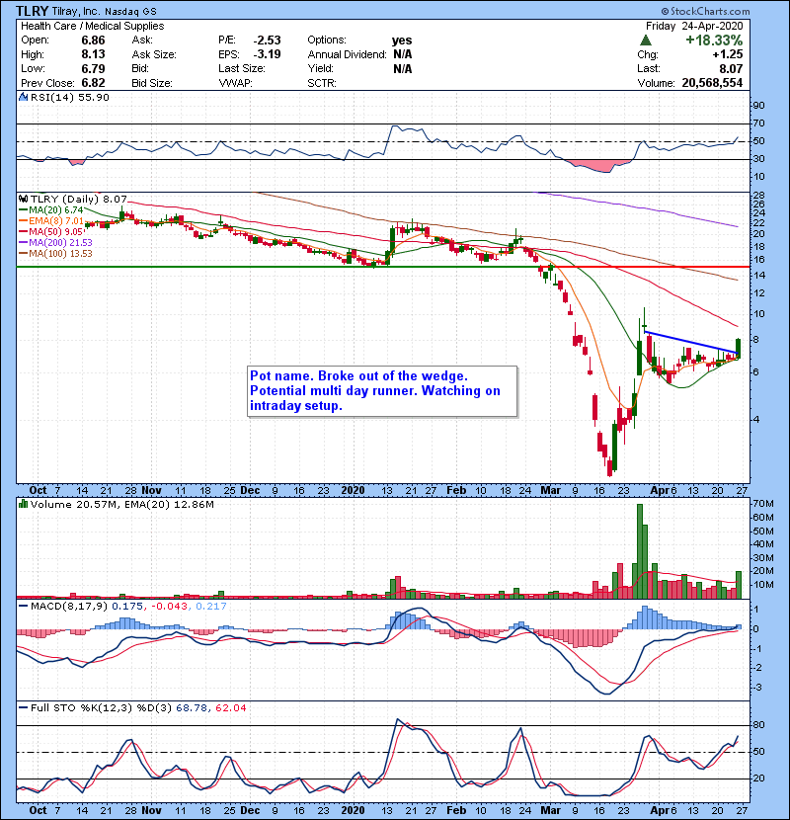Click the MA(50) 9.05 legend entry
Viewport: 790px width, 820px height.
[x=51, y=231]
